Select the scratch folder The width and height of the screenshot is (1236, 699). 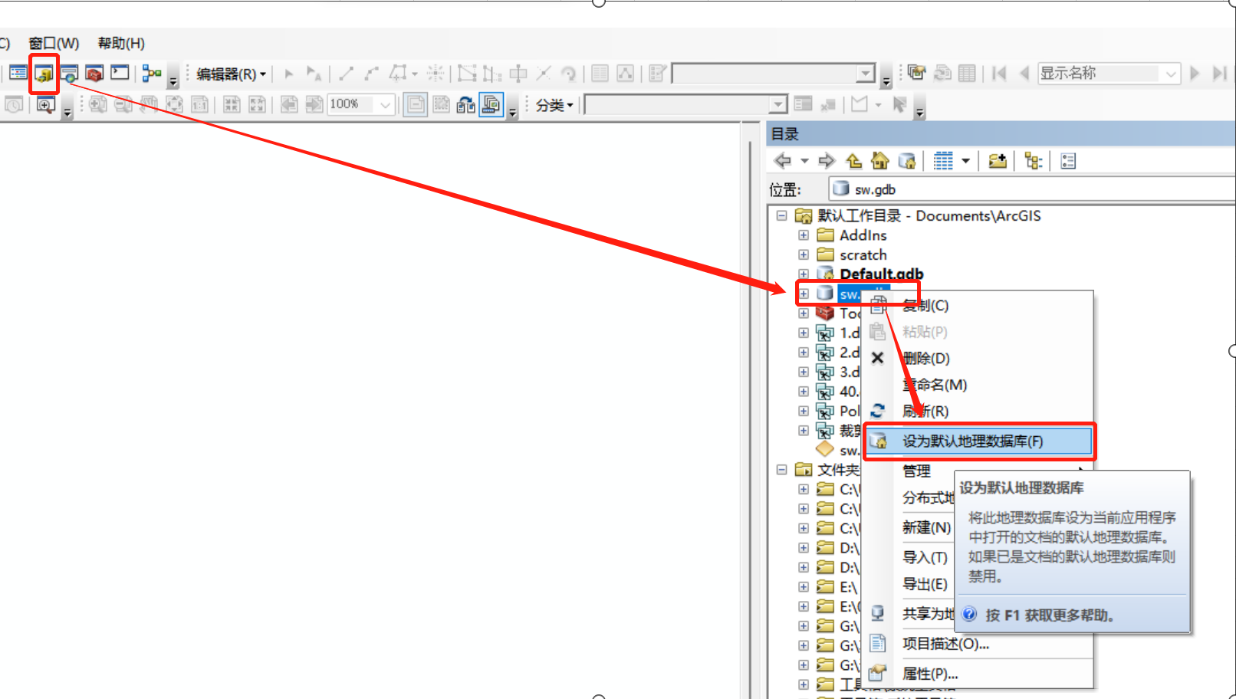pyautogui.click(x=852, y=255)
